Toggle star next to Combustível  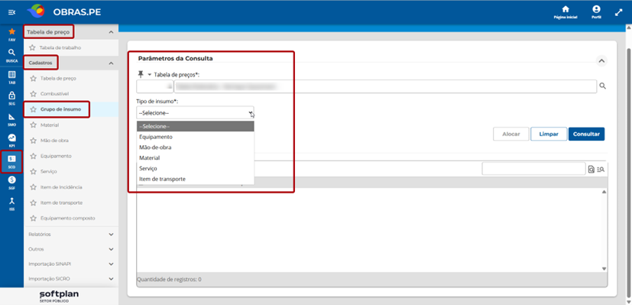33,94
